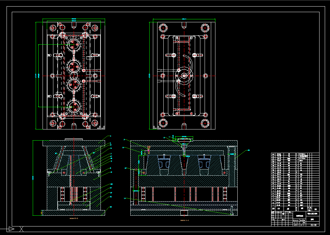Select the topmost circular cavity in the four-cavity plan view

[74, 45]
